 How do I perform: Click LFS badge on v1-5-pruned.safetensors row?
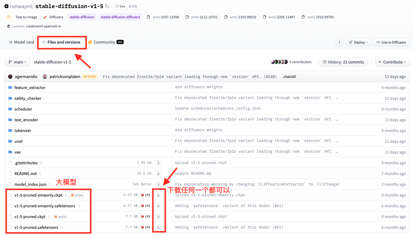click(x=145, y=227)
